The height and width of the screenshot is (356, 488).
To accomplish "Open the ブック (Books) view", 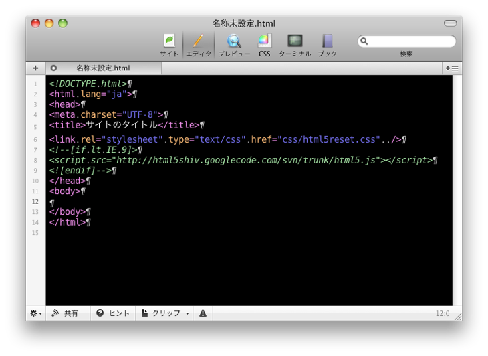I will pos(327,44).
